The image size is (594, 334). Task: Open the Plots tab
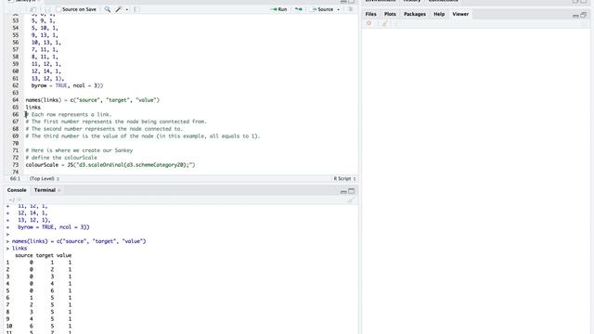390,14
